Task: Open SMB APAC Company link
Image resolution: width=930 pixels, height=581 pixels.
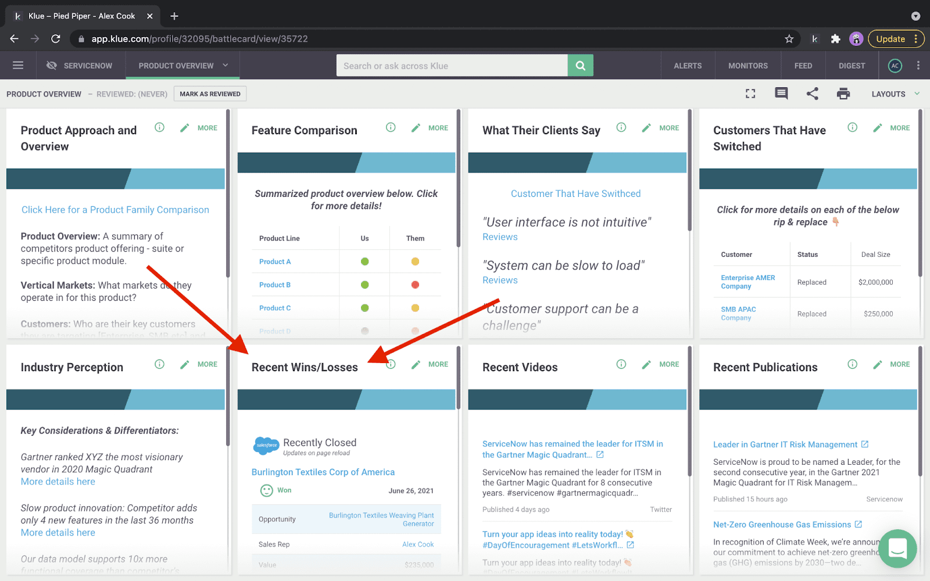Action: (738, 313)
